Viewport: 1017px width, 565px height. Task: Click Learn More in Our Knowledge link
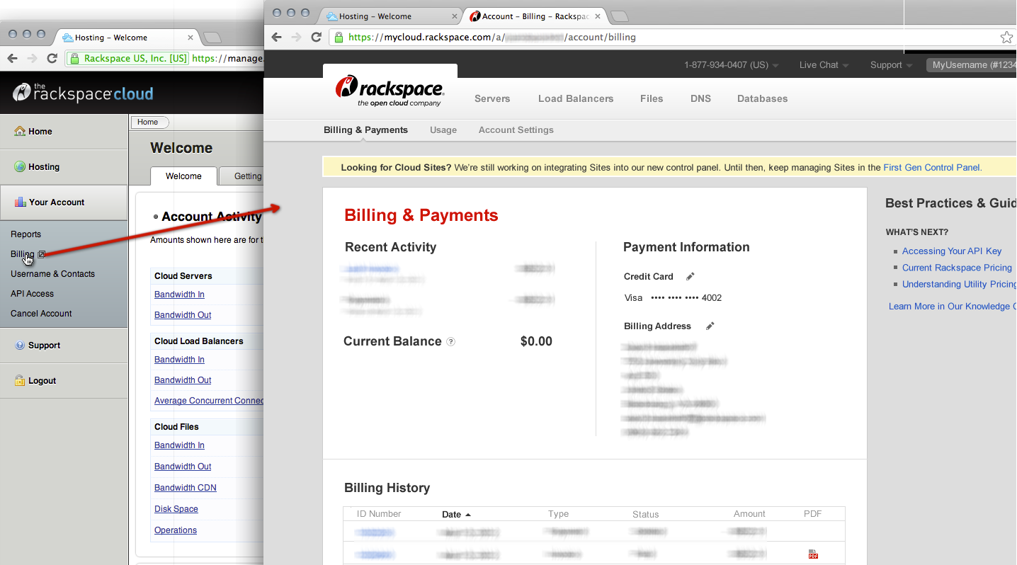(953, 307)
